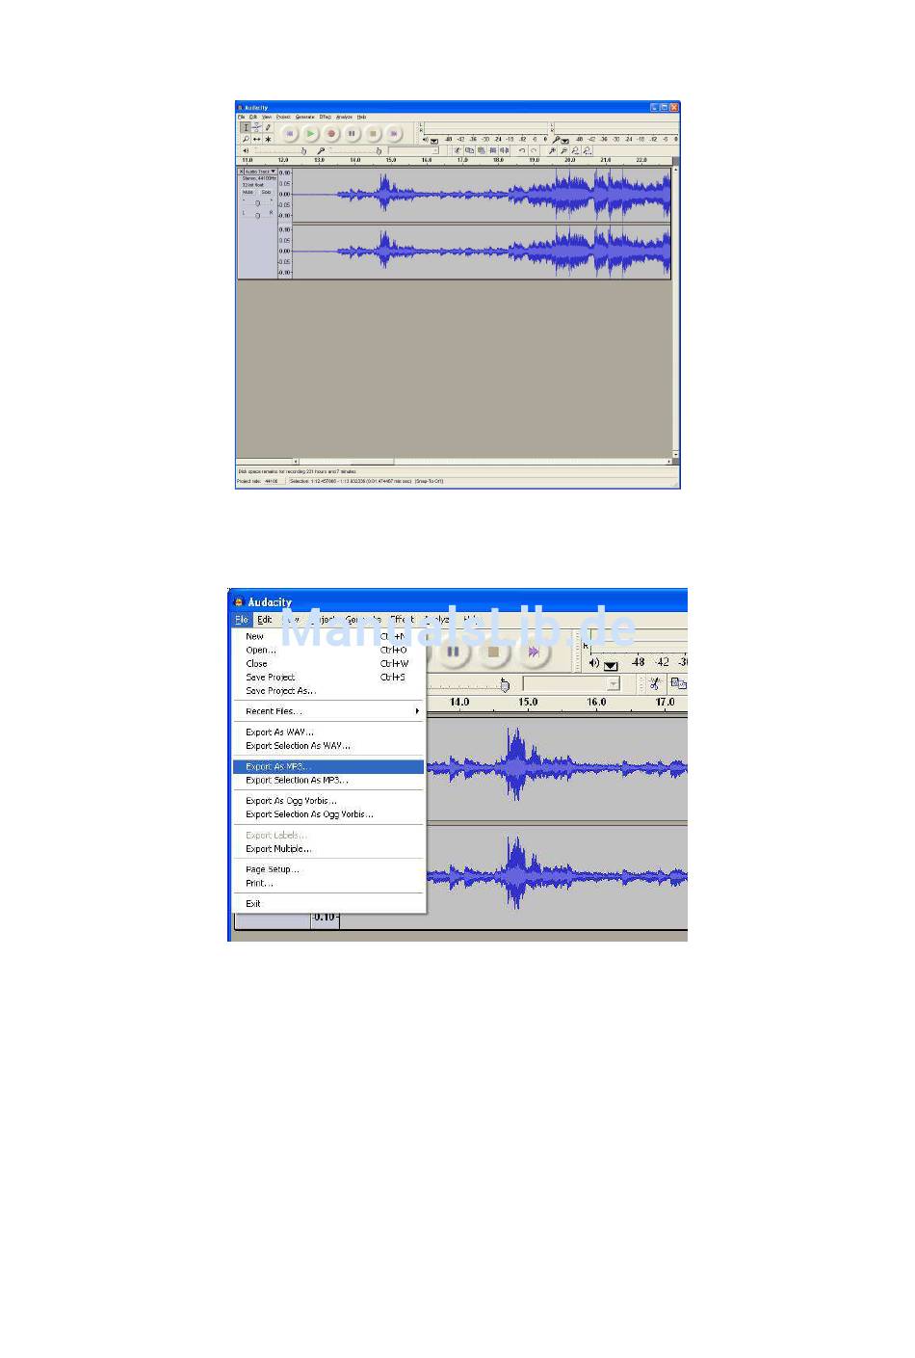The image size is (915, 1358).
Task: Close the Audio Track with its X button
Action: click(x=242, y=172)
